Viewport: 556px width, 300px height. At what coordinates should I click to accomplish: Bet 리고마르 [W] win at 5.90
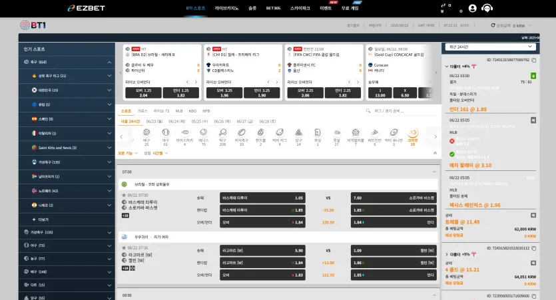pyautogui.click(x=262, y=250)
